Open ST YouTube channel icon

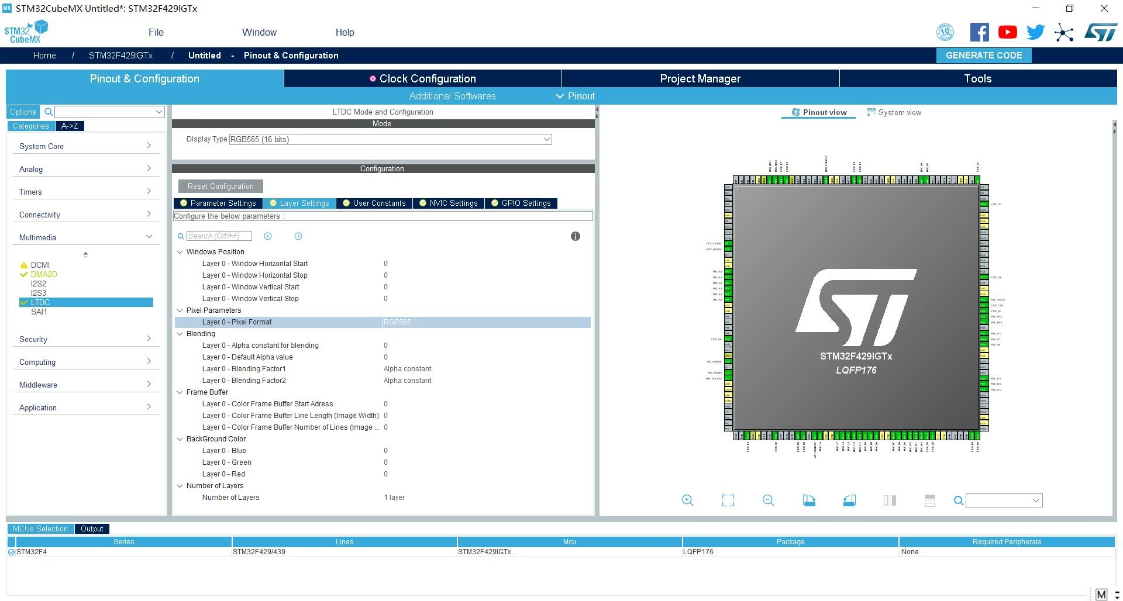(x=1007, y=32)
